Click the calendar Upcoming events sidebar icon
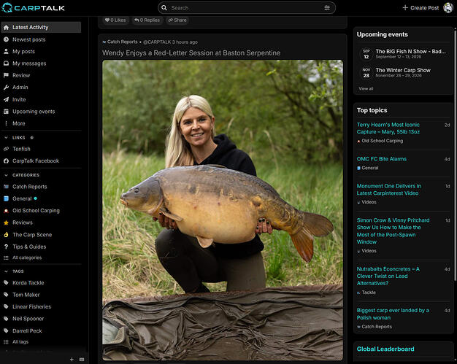The image size is (457, 364). pyautogui.click(x=6, y=111)
